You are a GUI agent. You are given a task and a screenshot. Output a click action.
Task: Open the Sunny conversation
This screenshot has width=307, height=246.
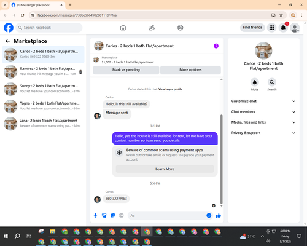click(43, 89)
